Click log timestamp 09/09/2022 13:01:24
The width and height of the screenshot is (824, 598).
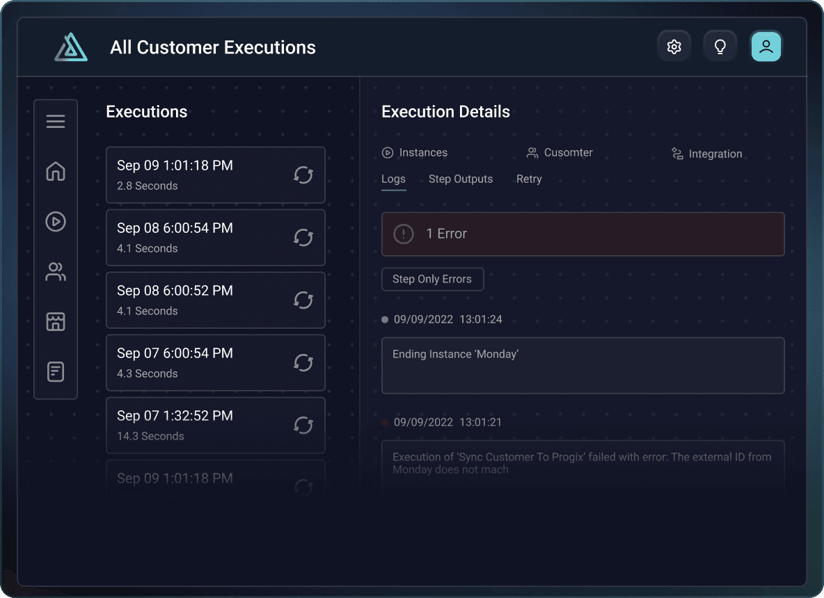(447, 319)
